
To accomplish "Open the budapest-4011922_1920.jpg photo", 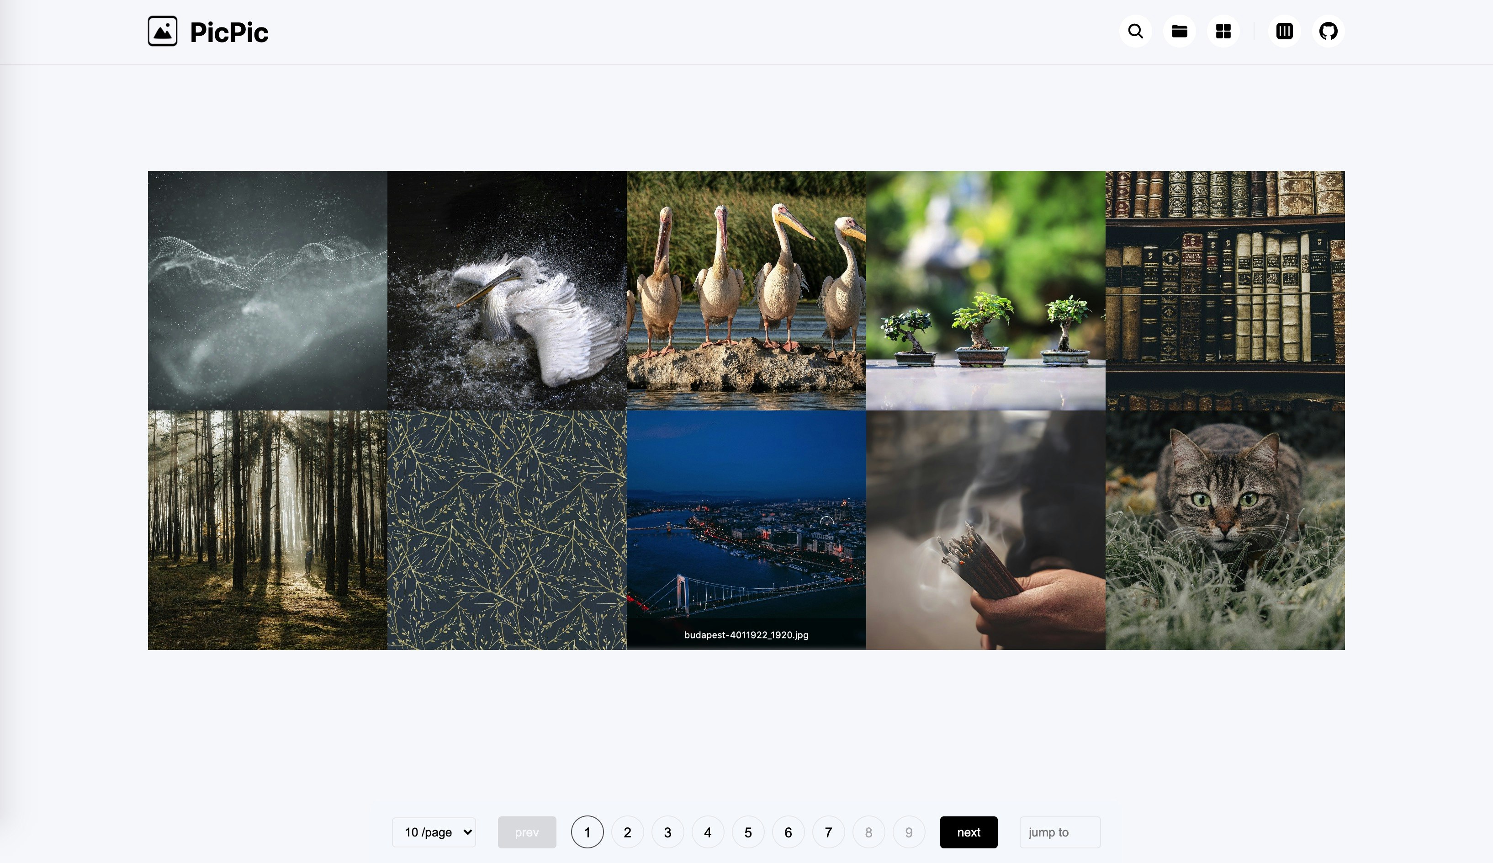I will point(746,529).
